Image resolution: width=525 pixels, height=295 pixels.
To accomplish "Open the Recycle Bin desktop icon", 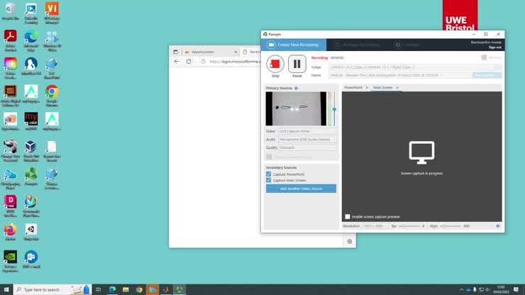I will pos(11,11).
